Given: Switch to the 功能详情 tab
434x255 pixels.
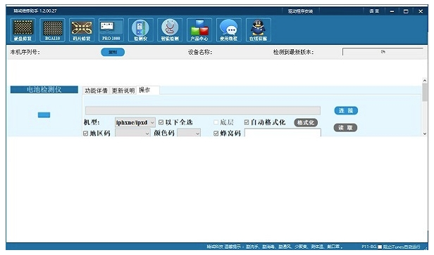Looking at the screenshot, I should [96, 91].
